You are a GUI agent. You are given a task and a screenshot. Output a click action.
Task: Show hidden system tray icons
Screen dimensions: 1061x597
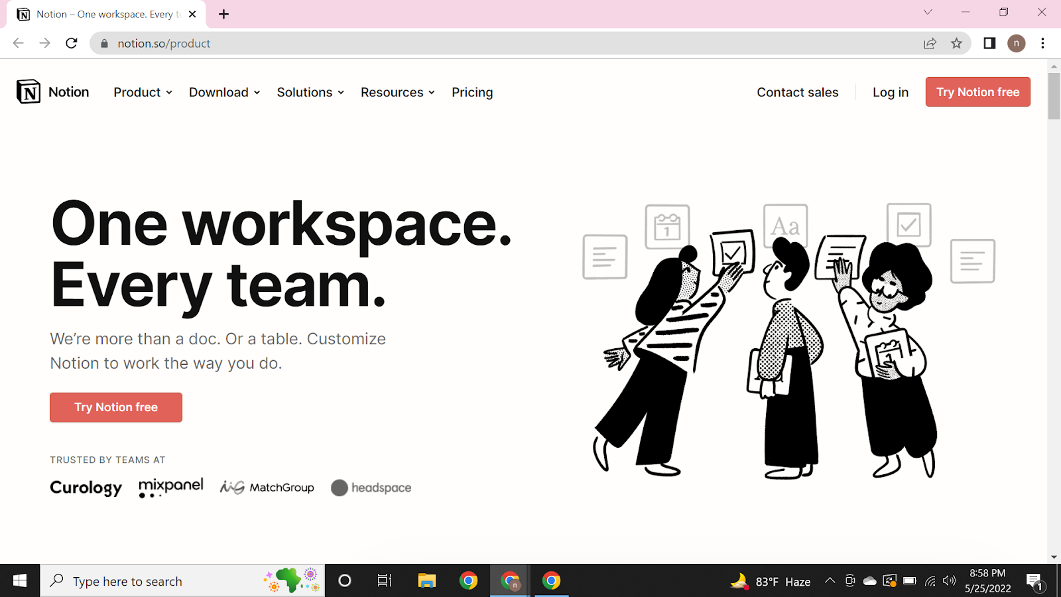[830, 581]
